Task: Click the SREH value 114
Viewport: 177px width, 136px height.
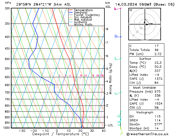Action: 158,120
